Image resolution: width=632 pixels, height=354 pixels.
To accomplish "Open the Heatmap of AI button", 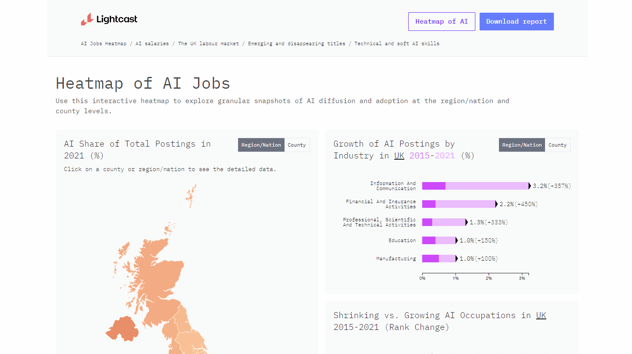I will click(441, 22).
